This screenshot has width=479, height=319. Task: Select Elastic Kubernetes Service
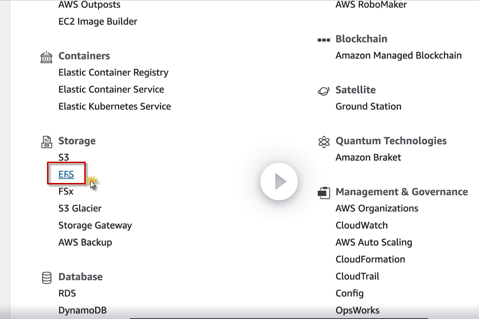pos(114,106)
